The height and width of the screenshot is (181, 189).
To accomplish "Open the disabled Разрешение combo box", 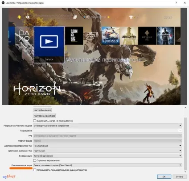I will 107,130.
